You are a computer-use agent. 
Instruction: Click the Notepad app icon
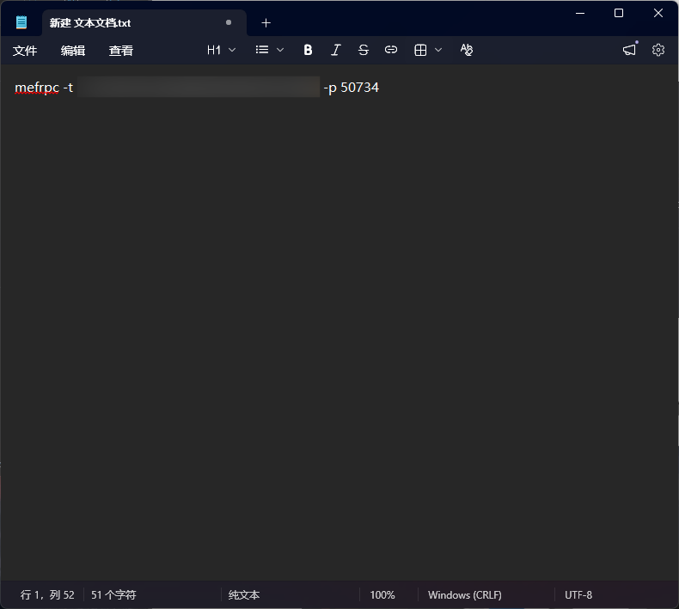point(21,22)
